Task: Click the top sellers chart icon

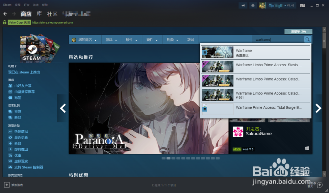Action: tap(10, 132)
